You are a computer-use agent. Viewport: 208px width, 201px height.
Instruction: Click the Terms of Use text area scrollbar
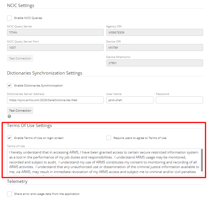tap(202, 160)
